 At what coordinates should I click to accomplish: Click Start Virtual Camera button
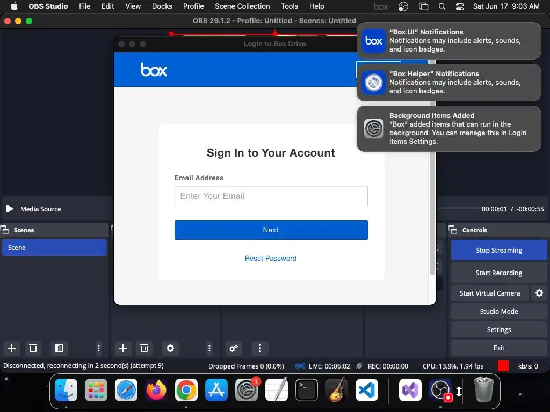pyautogui.click(x=490, y=293)
